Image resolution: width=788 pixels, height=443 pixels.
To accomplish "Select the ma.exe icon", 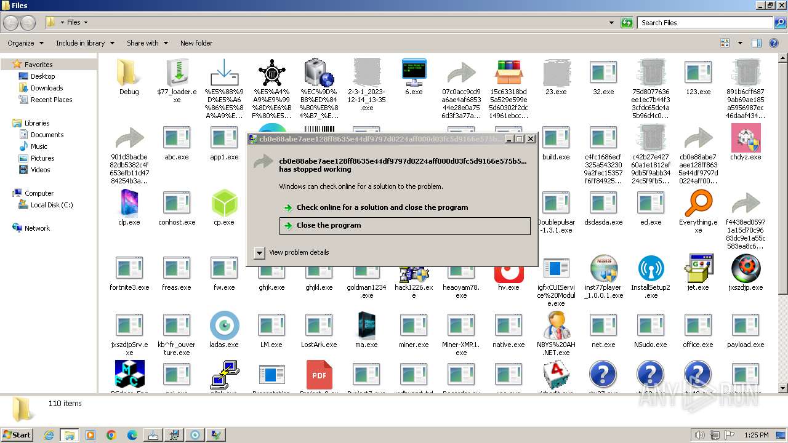I will pos(366,325).
